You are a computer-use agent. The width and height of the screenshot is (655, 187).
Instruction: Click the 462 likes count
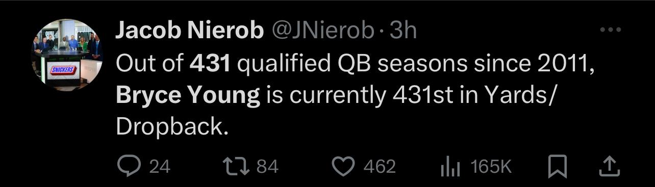pos(380,167)
